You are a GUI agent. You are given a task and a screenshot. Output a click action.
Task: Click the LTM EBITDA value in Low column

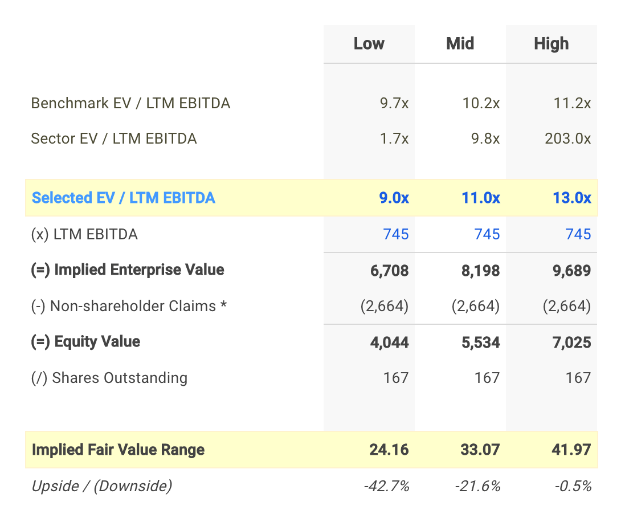(x=396, y=234)
